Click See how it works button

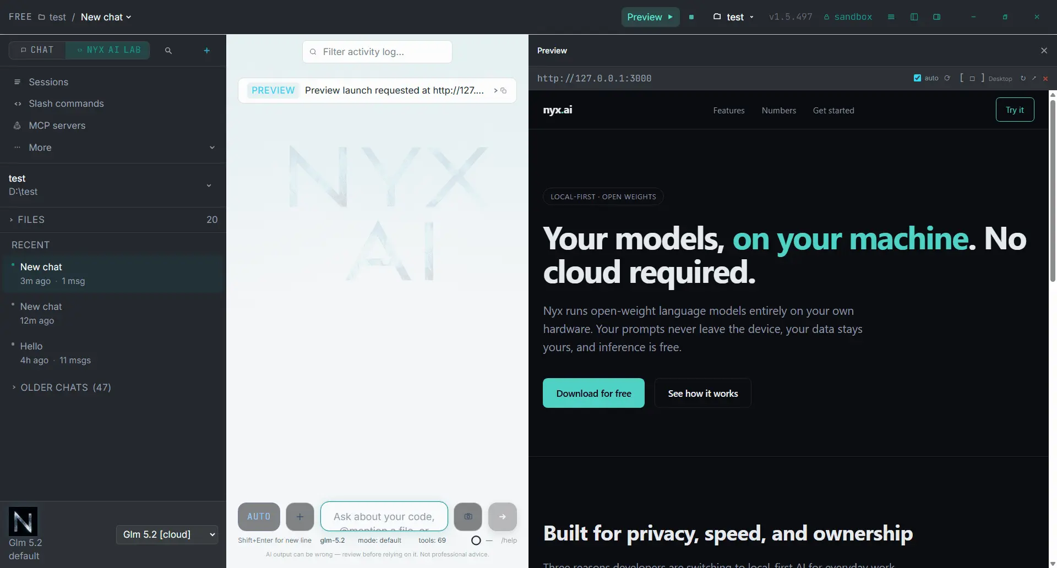tap(702, 393)
